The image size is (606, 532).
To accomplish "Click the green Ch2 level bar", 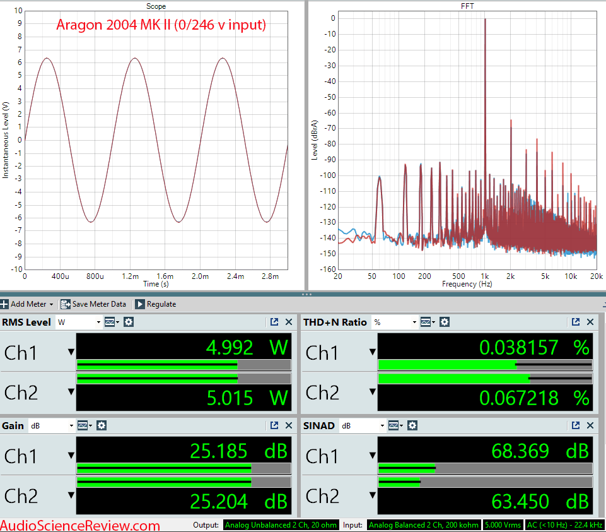I will (x=158, y=377).
